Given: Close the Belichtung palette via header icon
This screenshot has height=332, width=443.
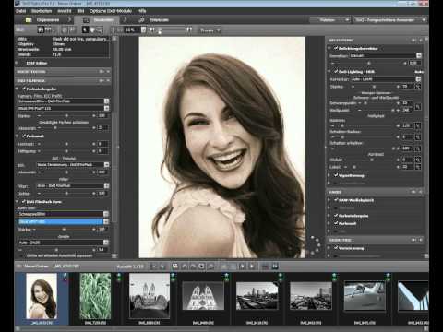Looking at the screenshot, I should [421, 41].
